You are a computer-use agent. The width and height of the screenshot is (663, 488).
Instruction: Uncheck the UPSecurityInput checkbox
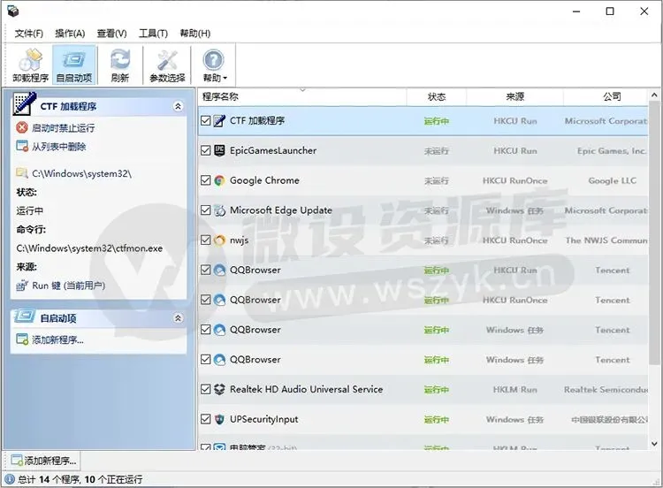[205, 419]
